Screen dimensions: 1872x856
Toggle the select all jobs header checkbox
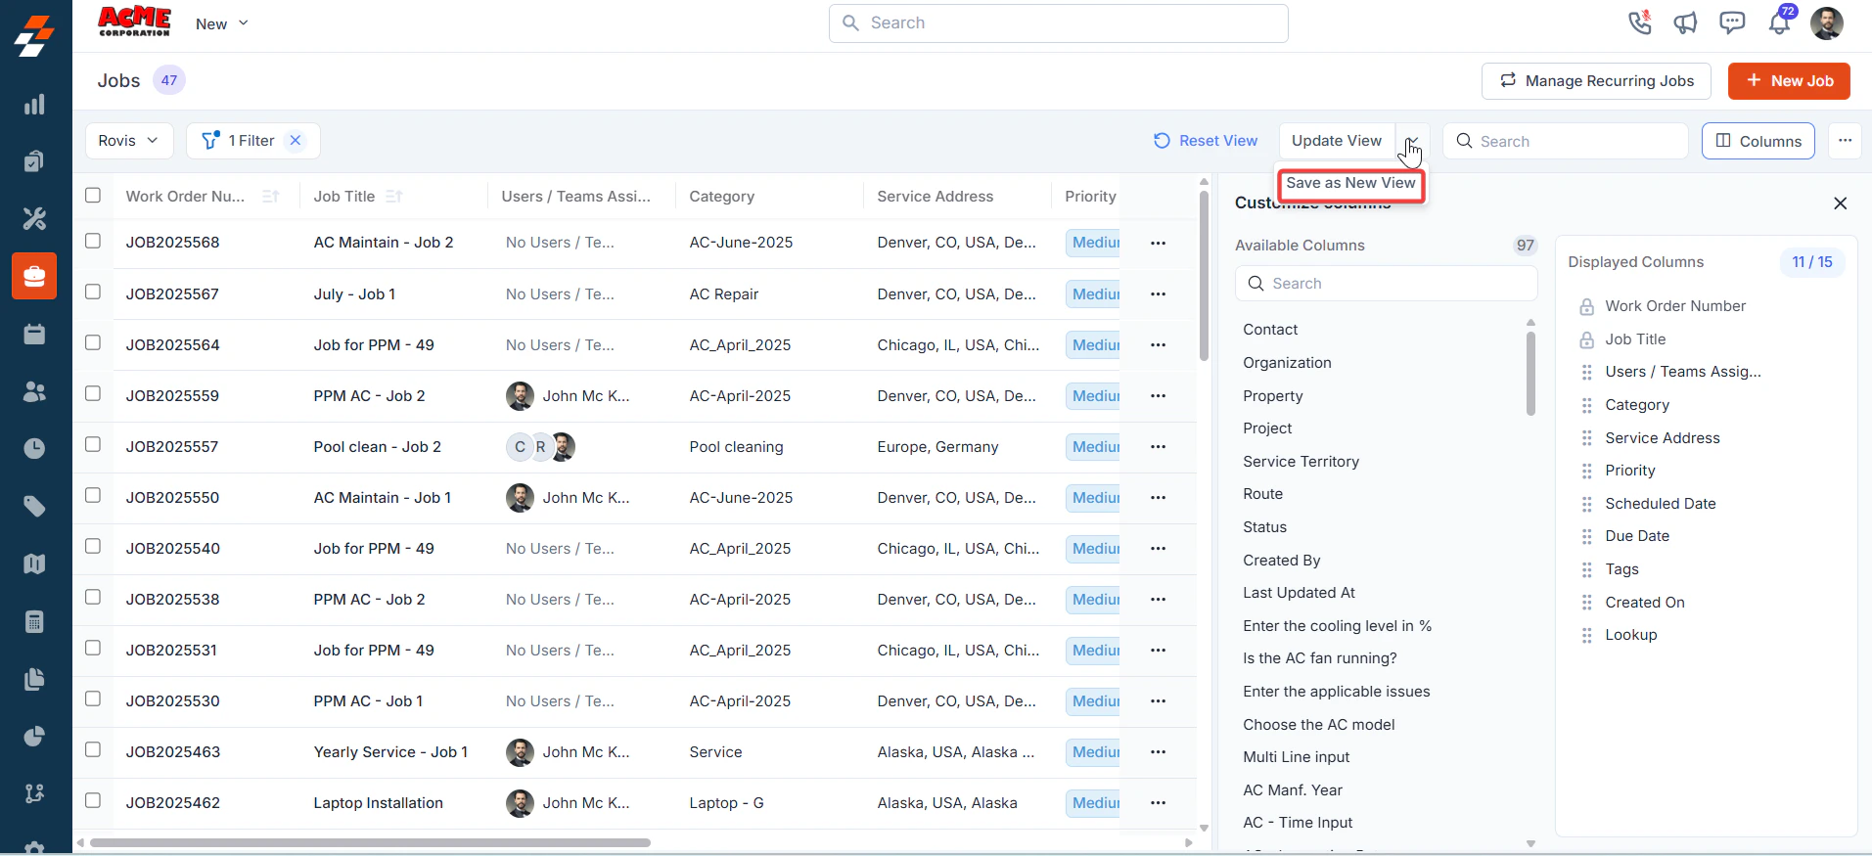93,195
